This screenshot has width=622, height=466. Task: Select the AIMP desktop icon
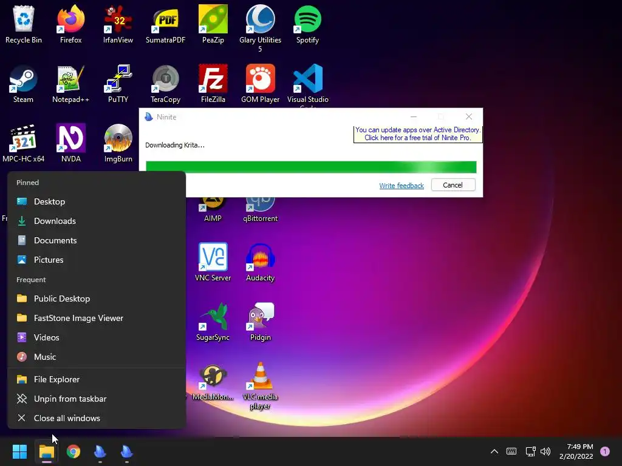point(213,210)
